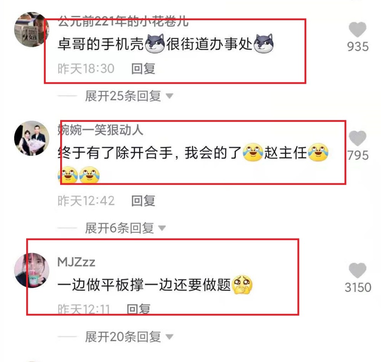Viewport: 381px width, 362px height.
Task: Reply to the 18:30 comment
Action: (143, 69)
